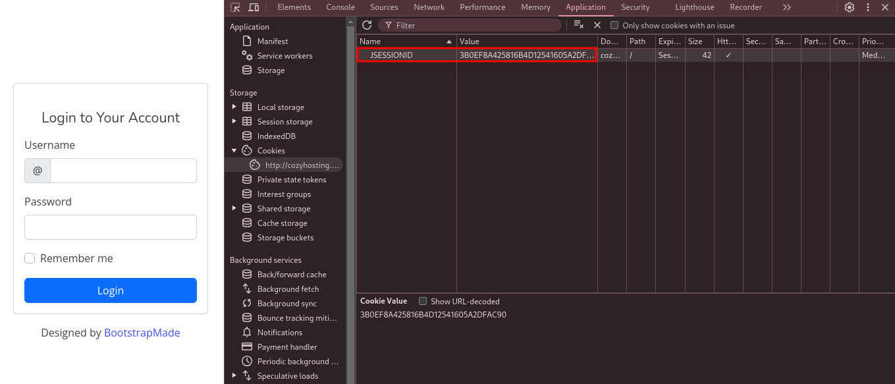
Task: Click the Notifications bell icon
Action: [247, 332]
